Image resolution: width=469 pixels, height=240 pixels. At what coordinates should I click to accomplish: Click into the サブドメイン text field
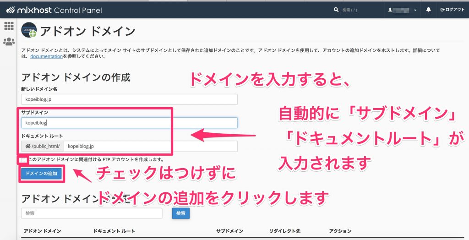click(129, 123)
